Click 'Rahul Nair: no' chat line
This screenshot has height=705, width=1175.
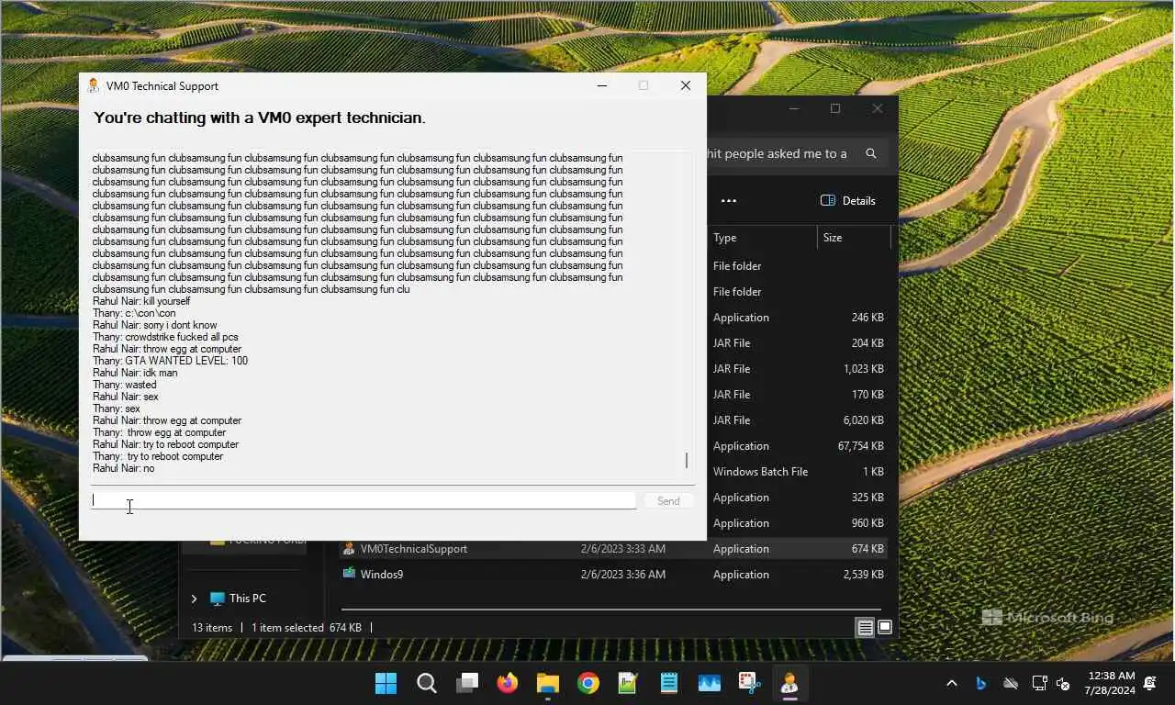point(124,468)
